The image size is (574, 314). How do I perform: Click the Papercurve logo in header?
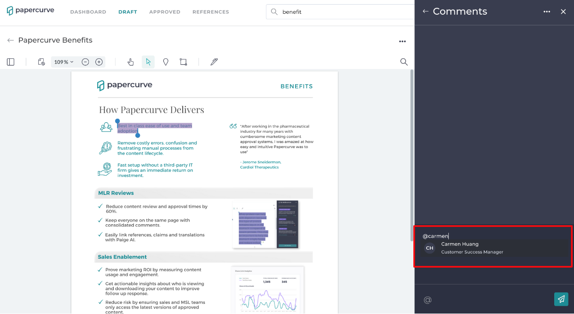click(30, 11)
